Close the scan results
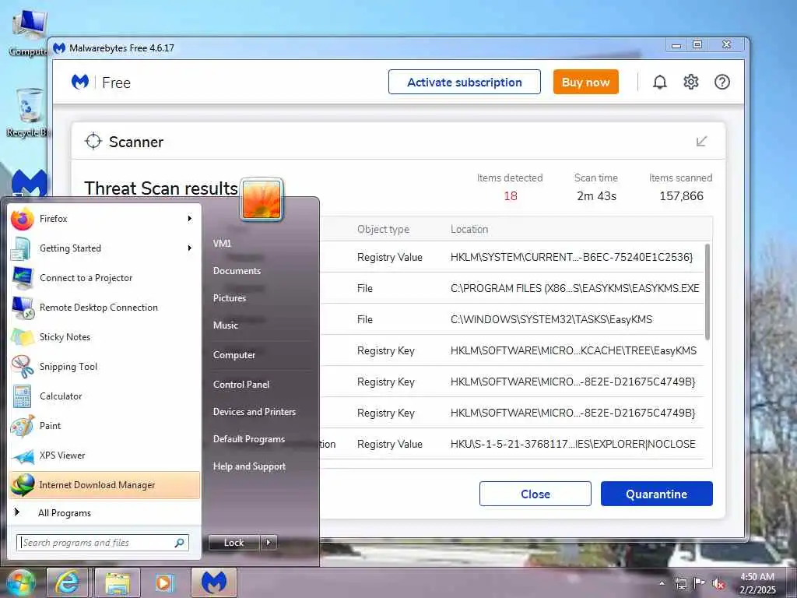Screen dimensions: 797x598 click(x=535, y=494)
